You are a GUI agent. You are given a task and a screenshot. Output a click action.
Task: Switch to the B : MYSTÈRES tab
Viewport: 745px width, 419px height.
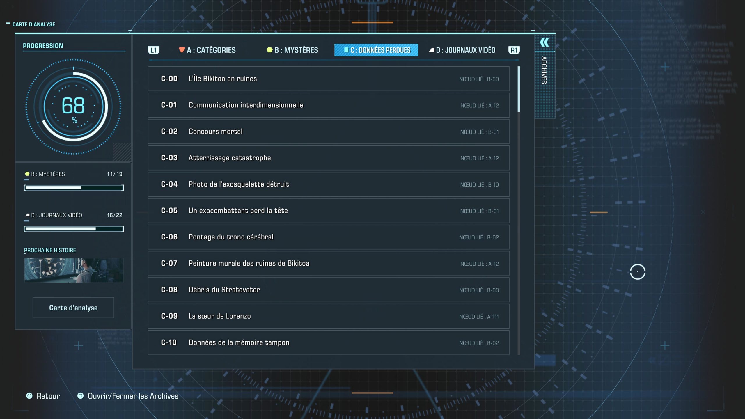tap(292, 50)
